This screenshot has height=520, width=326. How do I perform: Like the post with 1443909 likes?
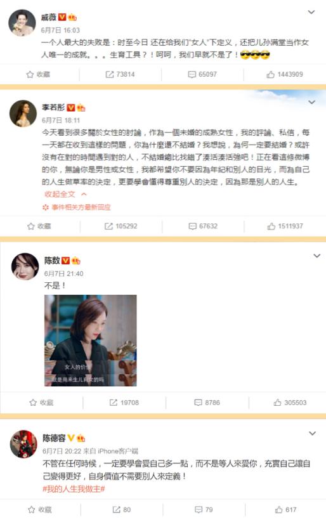click(270, 74)
